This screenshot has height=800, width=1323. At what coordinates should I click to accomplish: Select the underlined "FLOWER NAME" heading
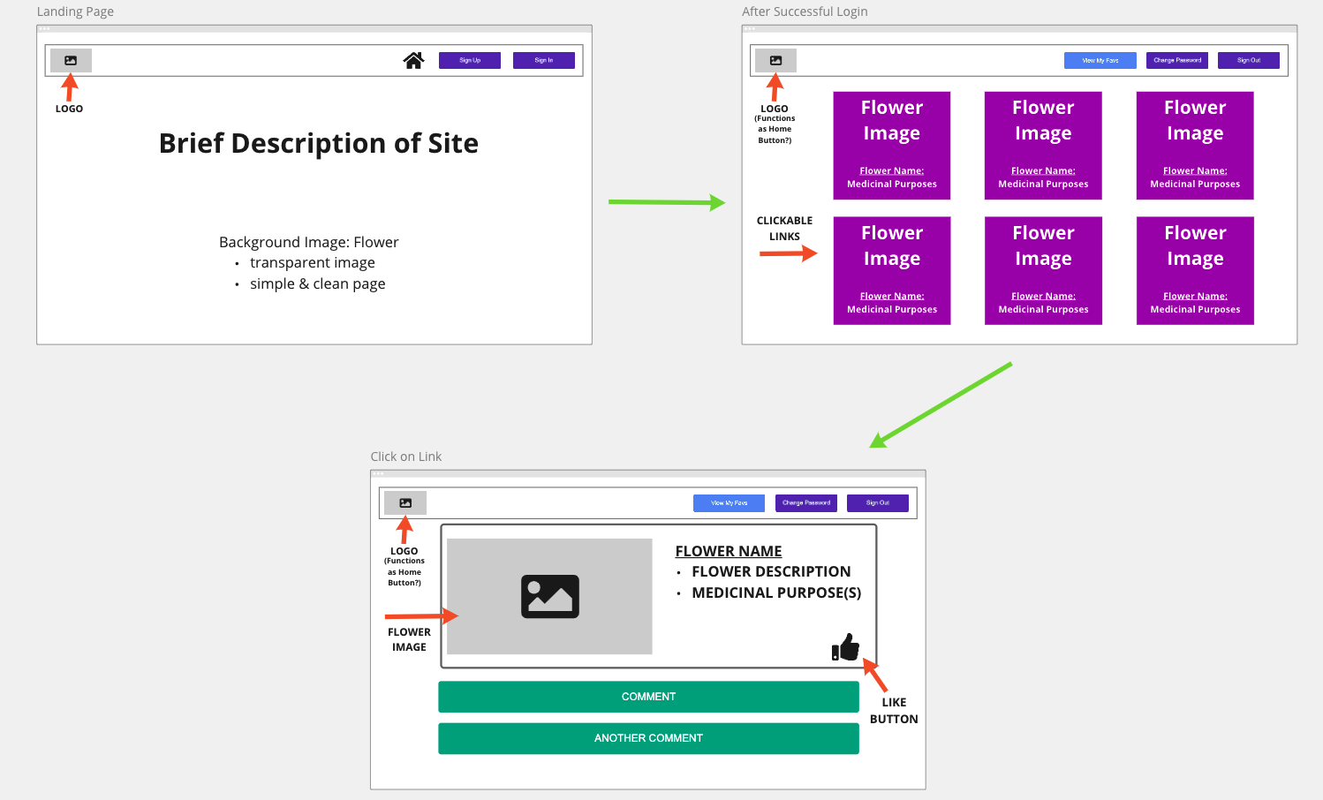click(729, 551)
